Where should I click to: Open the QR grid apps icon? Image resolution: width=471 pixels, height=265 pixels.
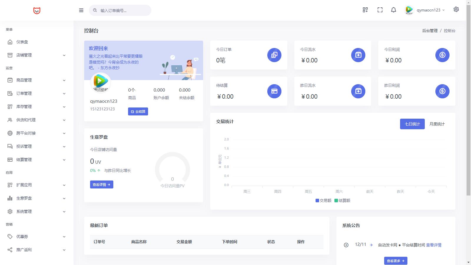(x=365, y=10)
